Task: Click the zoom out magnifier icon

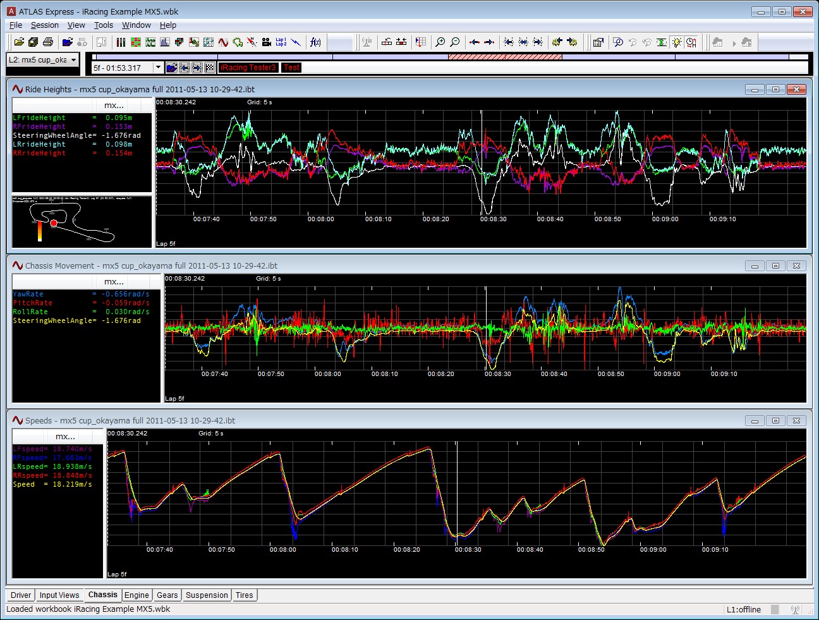Action: [x=455, y=42]
